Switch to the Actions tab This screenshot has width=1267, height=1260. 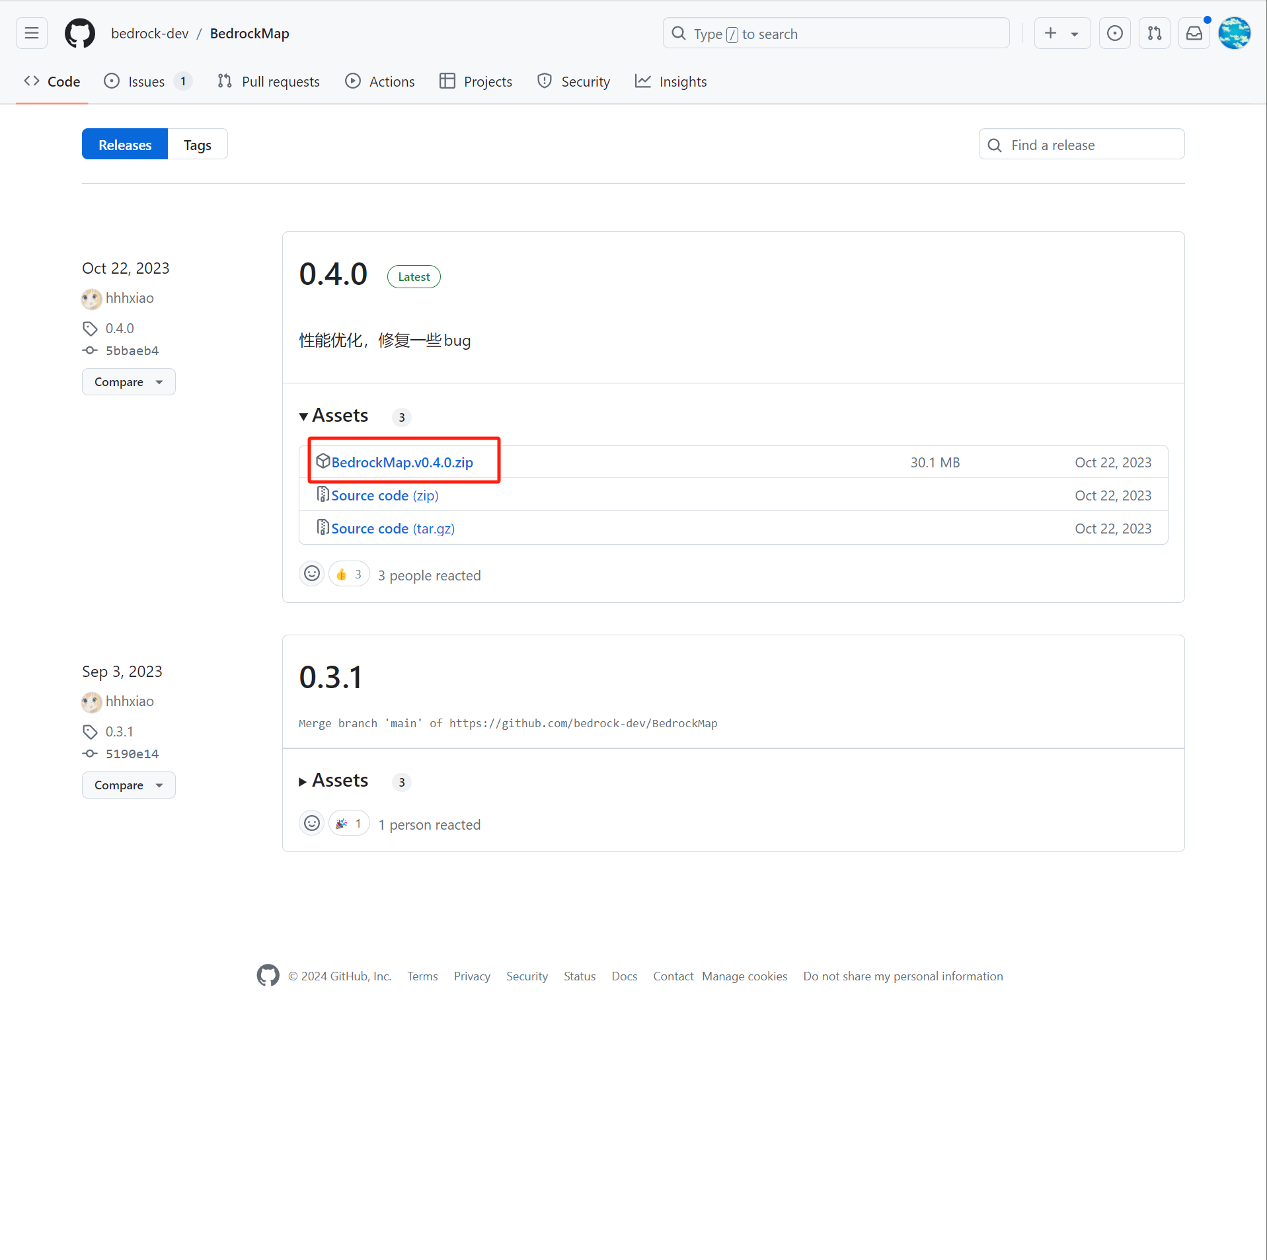380,81
